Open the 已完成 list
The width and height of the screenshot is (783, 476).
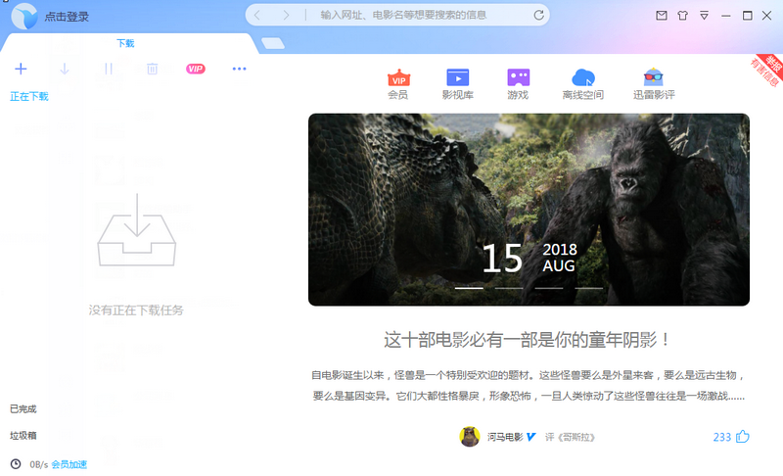coord(23,409)
